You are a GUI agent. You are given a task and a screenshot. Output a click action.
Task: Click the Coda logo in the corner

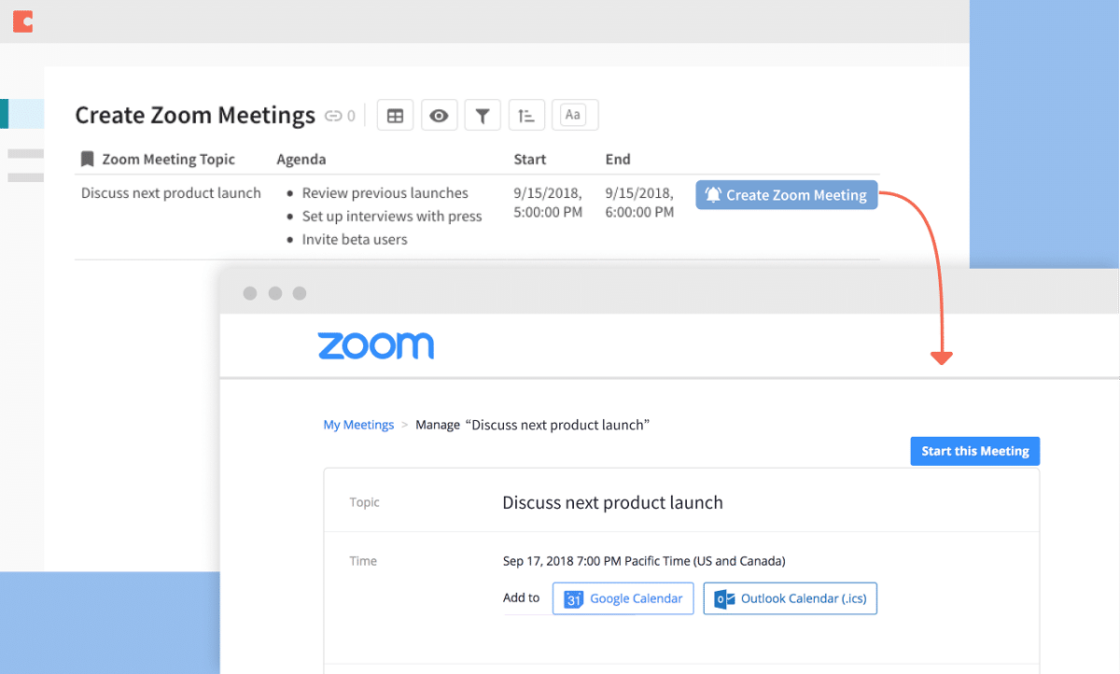[x=21, y=21]
